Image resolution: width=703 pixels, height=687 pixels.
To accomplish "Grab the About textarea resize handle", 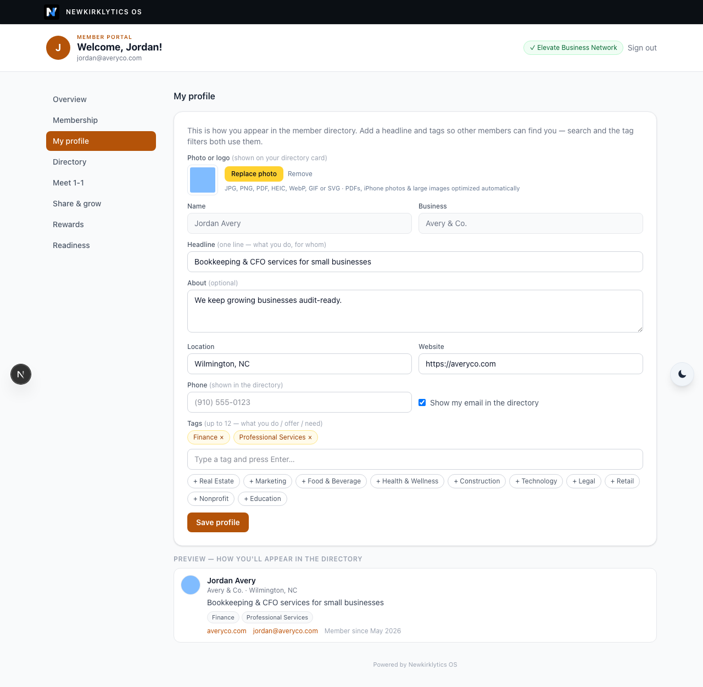I will 639,329.
